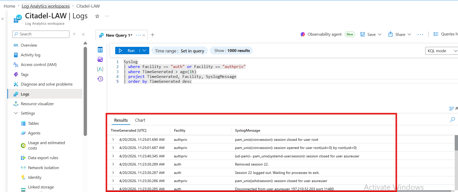Collapse the query editor with double chevron

pos(456,108)
